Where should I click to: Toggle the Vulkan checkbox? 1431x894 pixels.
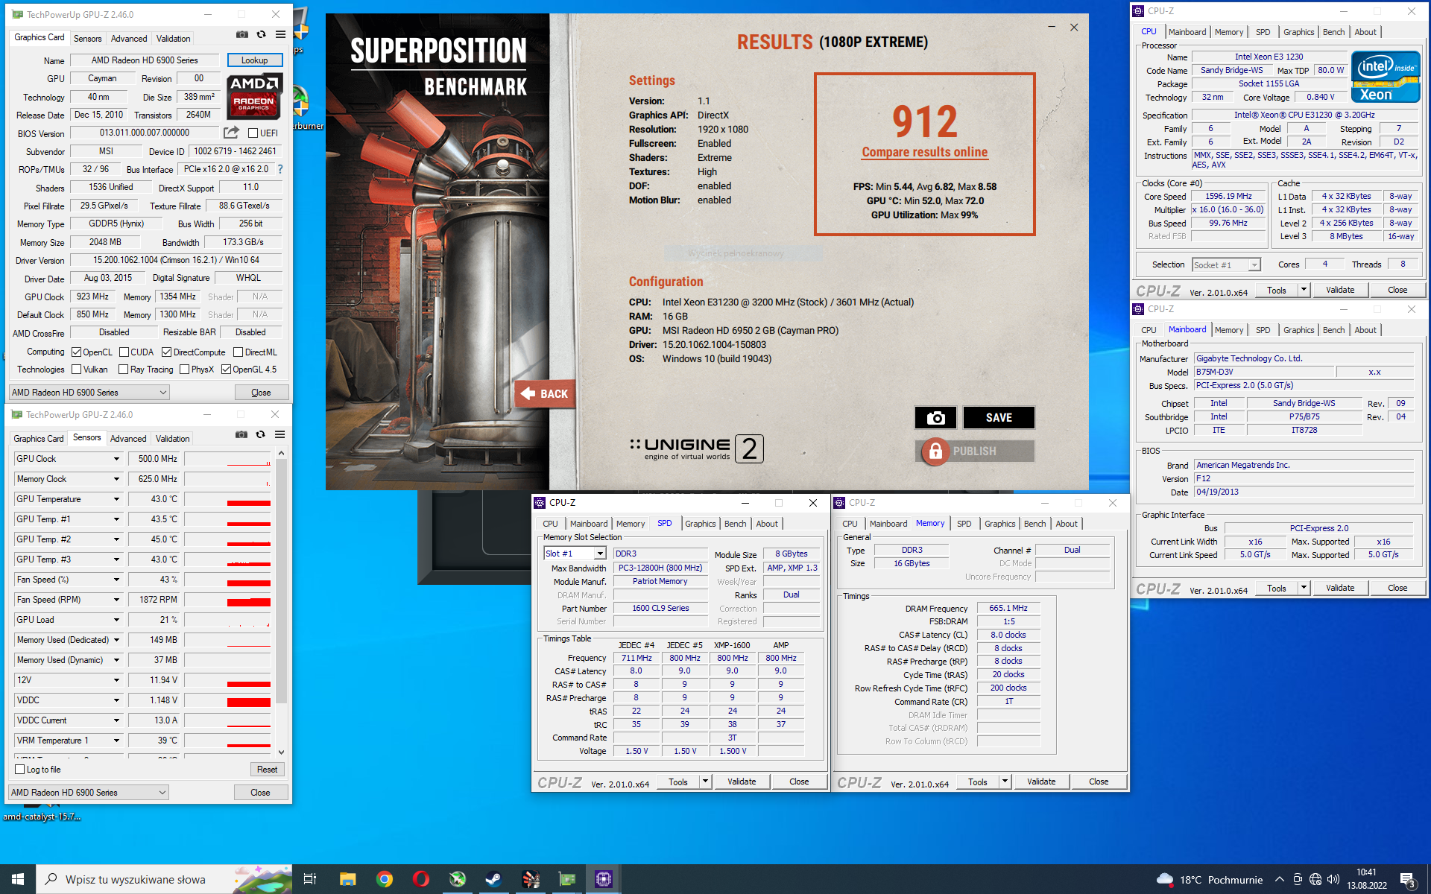click(76, 370)
